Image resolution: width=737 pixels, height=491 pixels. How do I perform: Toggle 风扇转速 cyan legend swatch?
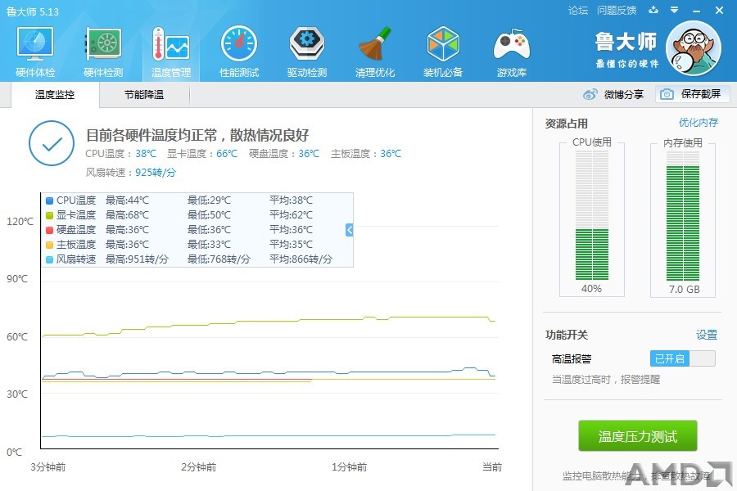tap(49, 259)
